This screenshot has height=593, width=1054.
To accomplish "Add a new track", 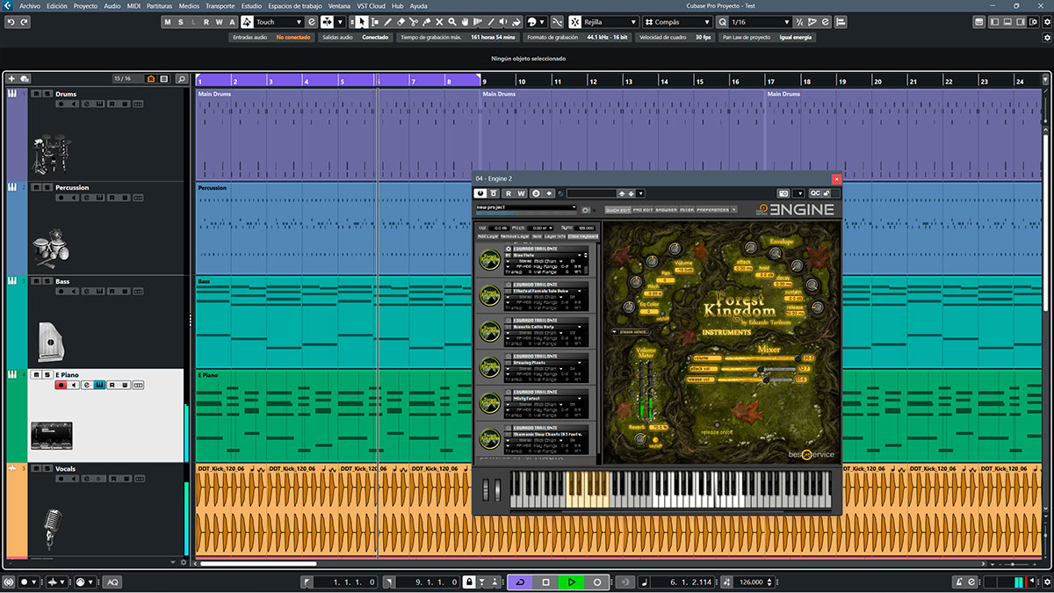I will coord(12,79).
